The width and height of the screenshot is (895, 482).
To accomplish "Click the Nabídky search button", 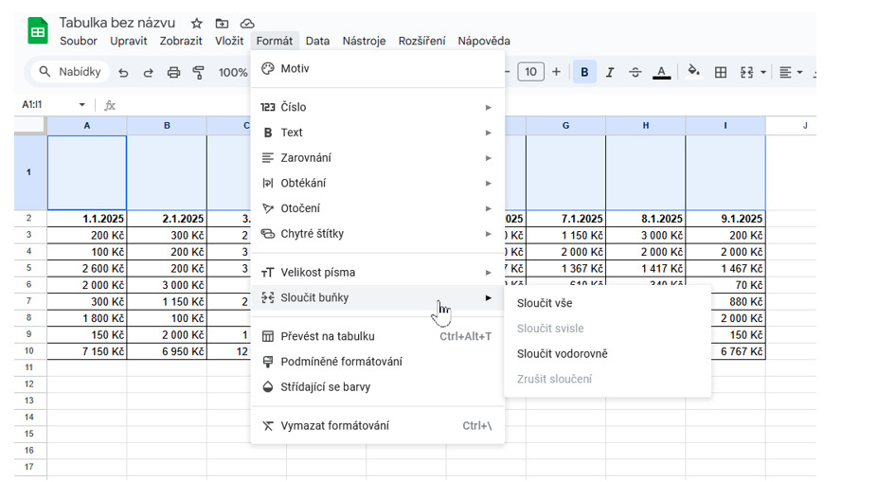I will [x=70, y=72].
